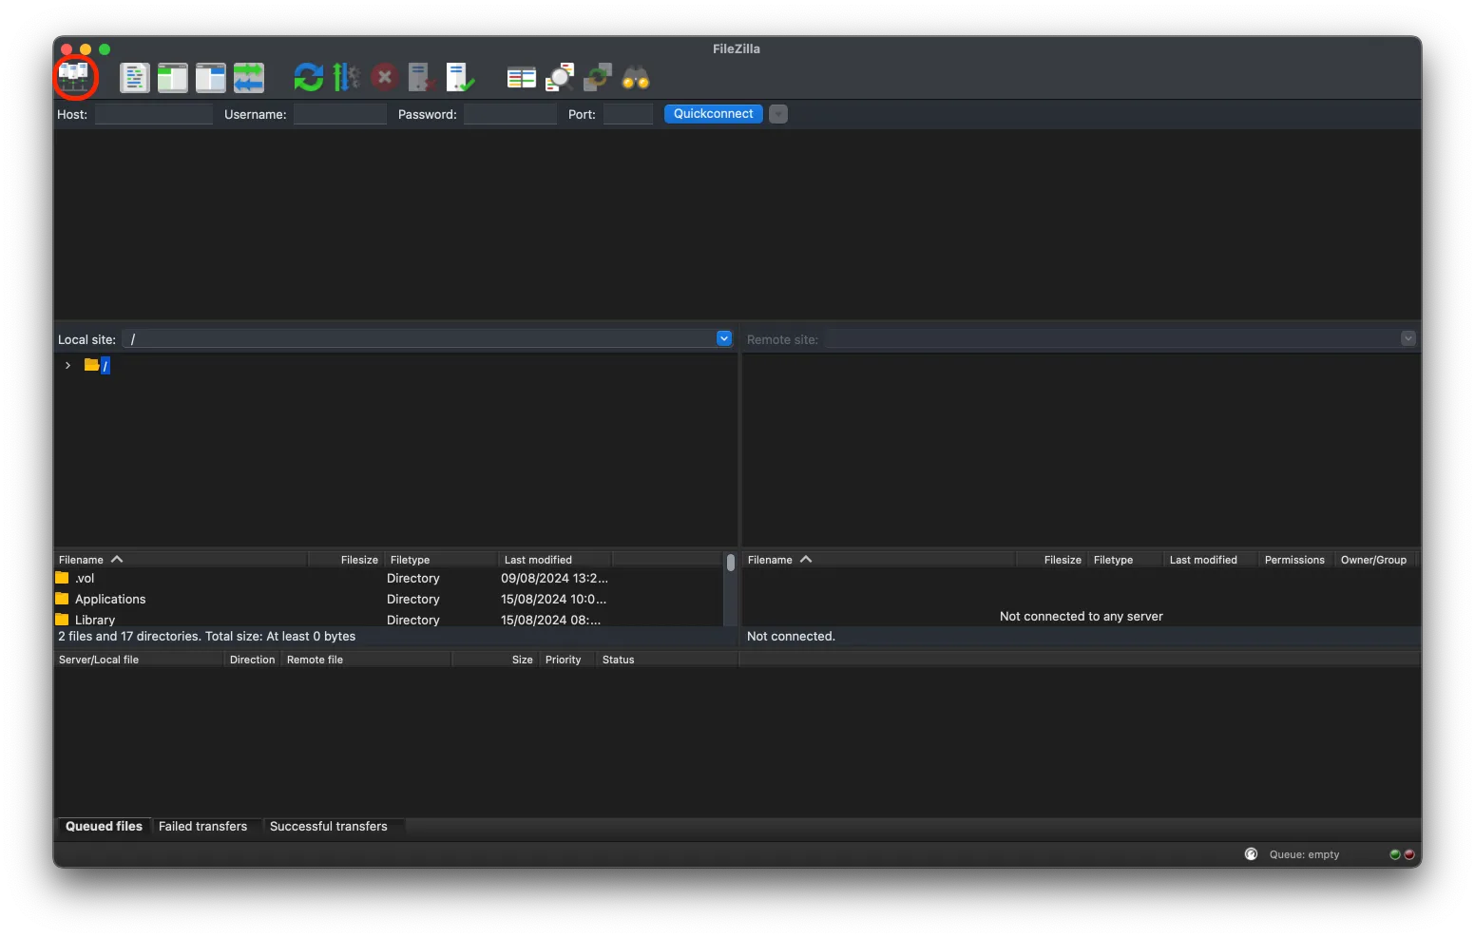The image size is (1475, 938).
Task: Search files with binoculars icon
Action: click(636, 77)
